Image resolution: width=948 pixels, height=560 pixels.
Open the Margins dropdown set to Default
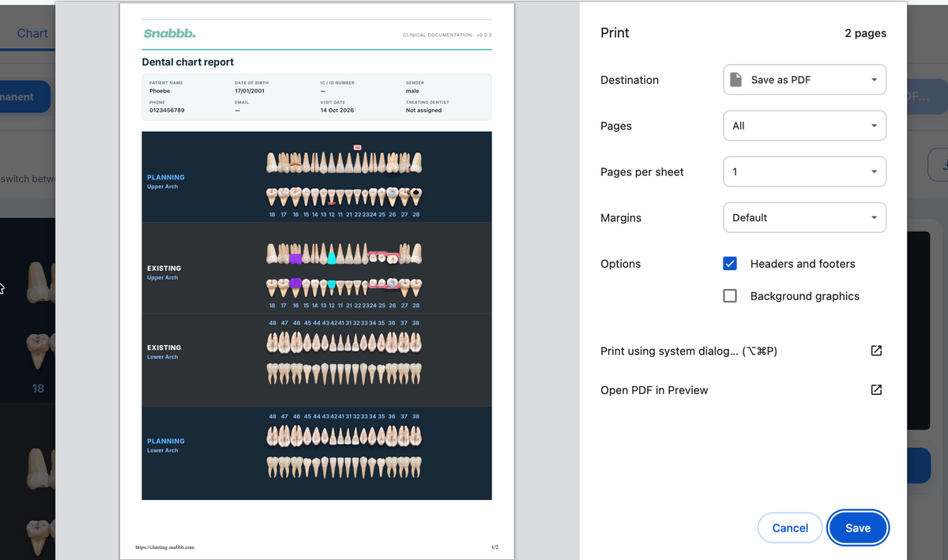(x=804, y=217)
